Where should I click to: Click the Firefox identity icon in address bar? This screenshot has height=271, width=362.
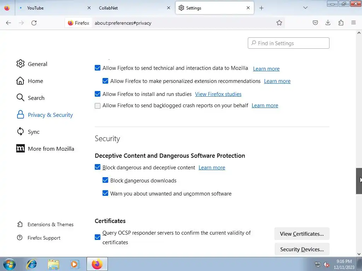tap(78, 23)
